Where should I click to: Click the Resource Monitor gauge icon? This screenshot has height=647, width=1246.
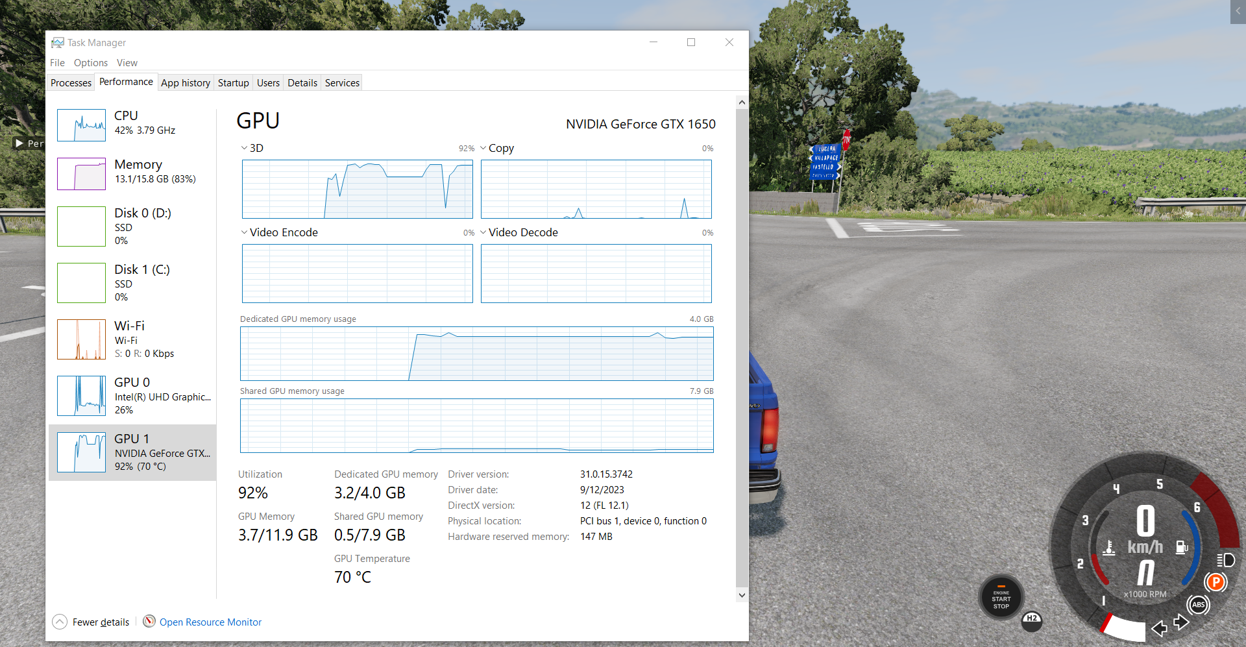pyautogui.click(x=149, y=621)
